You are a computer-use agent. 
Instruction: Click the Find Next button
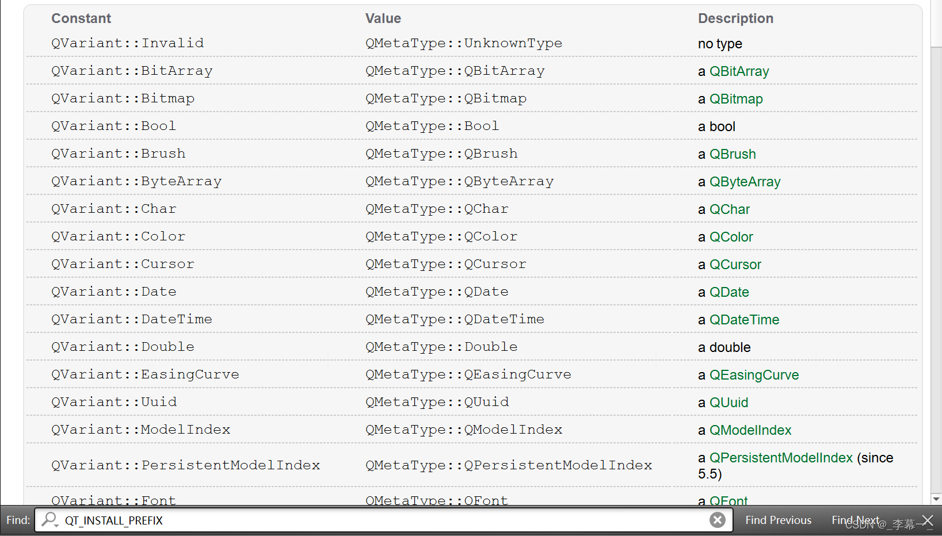pos(855,520)
